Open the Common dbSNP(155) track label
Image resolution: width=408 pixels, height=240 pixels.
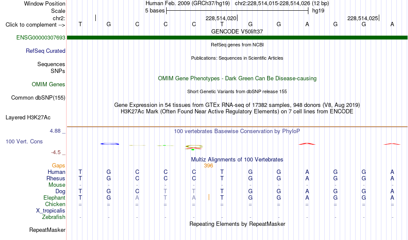tap(38, 97)
